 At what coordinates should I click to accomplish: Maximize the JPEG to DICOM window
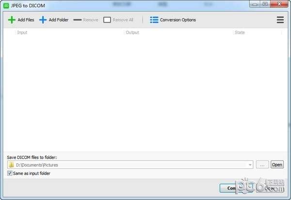coord(265,4)
